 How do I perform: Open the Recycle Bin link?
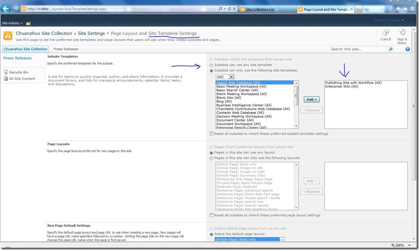pyautogui.click(x=19, y=72)
